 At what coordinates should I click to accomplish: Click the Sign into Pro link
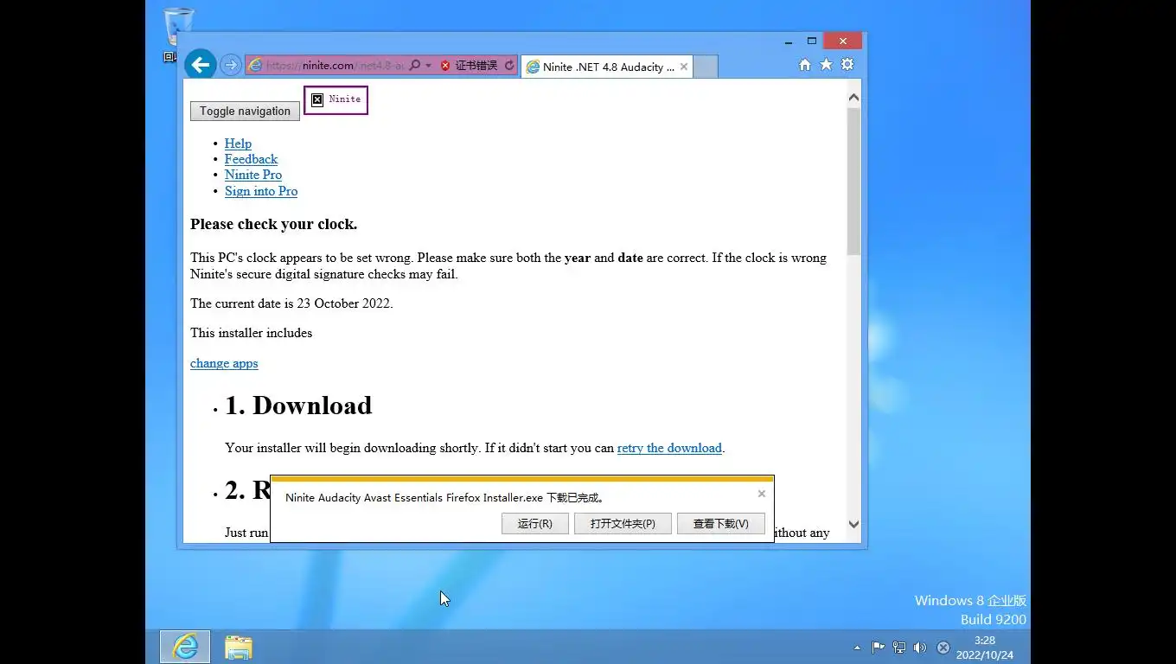(x=261, y=191)
